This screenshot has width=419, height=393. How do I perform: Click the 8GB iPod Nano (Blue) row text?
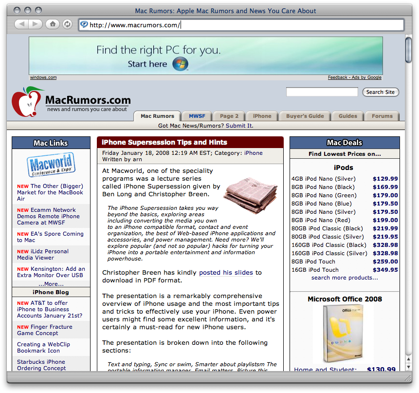click(322, 204)
